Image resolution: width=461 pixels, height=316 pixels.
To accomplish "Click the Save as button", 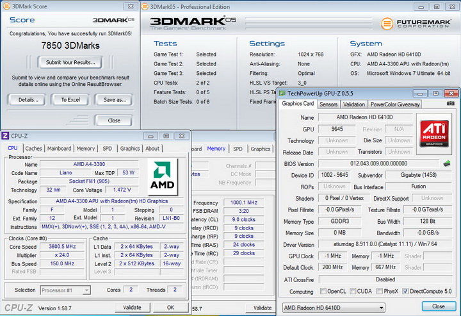I will point(115,100).
